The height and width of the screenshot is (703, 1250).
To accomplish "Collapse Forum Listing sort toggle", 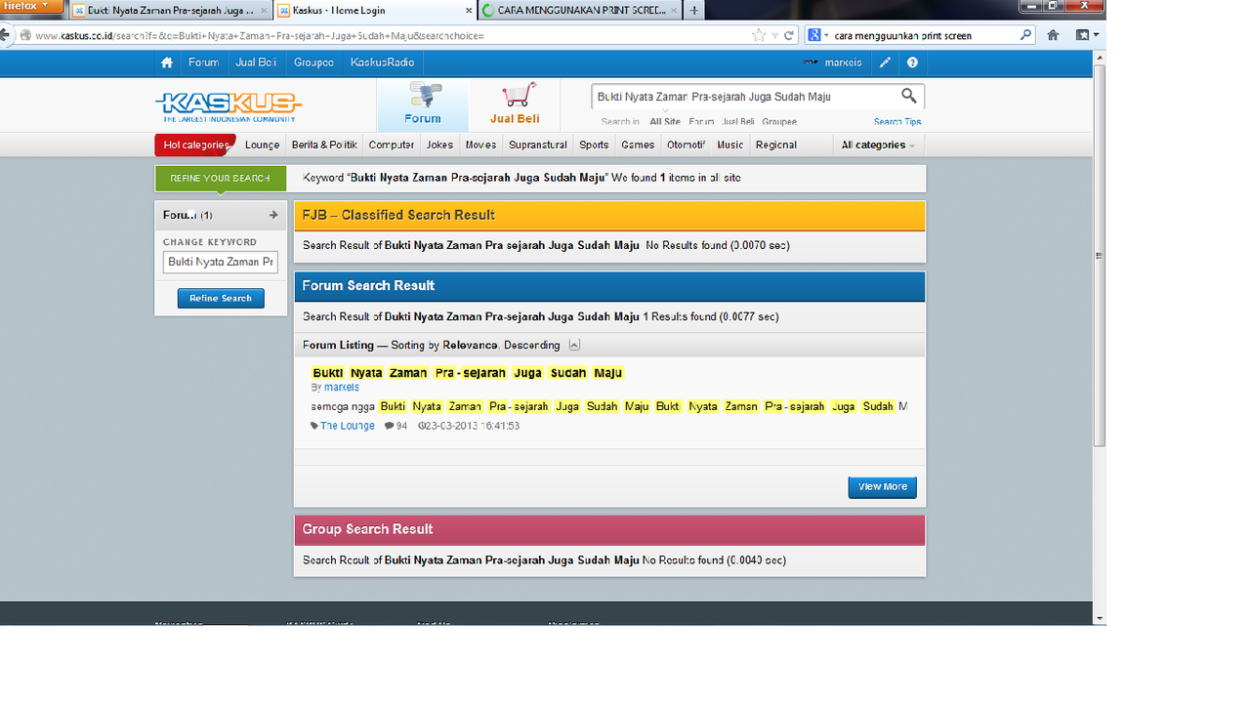I will pyautogui.click(x=574, y=345).
